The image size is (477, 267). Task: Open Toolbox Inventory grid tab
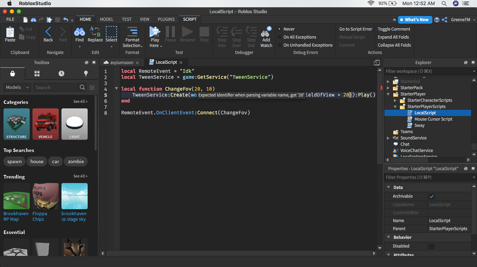[37, 74]
